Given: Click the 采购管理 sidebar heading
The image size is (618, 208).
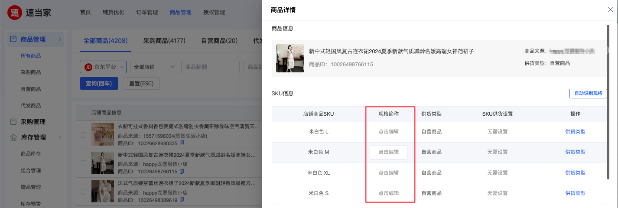Looking at the screenshot, I should 33,122.
